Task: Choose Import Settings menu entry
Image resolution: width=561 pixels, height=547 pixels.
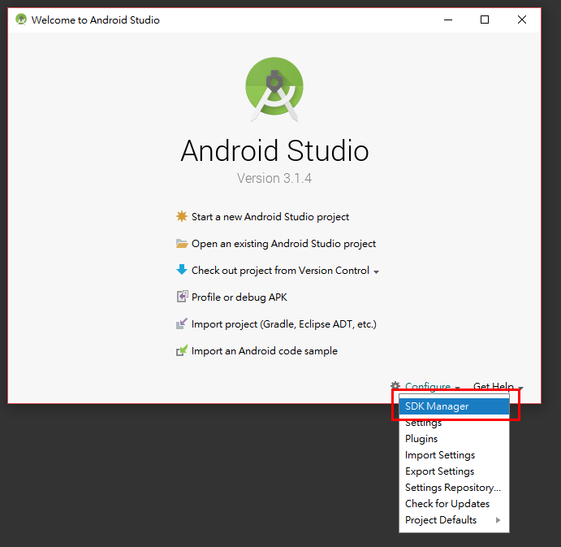Action: [x=454, y=455]
